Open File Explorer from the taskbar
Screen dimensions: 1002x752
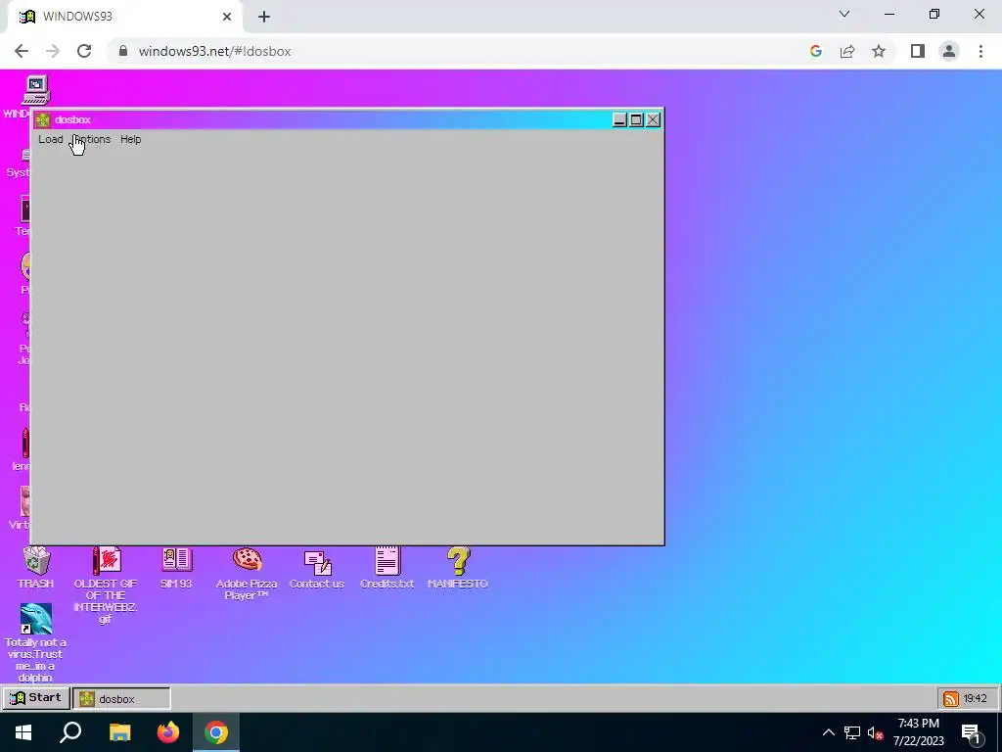(119, 732)
